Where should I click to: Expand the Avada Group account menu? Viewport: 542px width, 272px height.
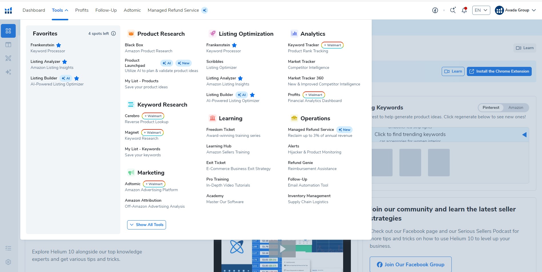[x=516, y=10]
